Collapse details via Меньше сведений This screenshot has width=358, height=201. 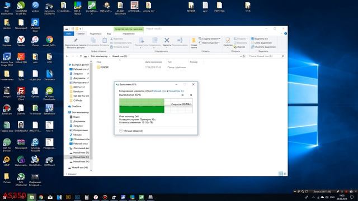[131, 131]
